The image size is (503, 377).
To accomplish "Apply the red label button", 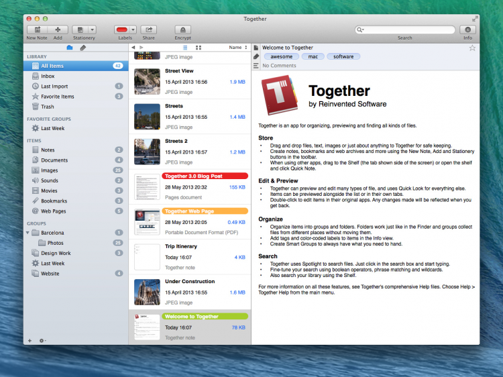I will coord(122,30).
